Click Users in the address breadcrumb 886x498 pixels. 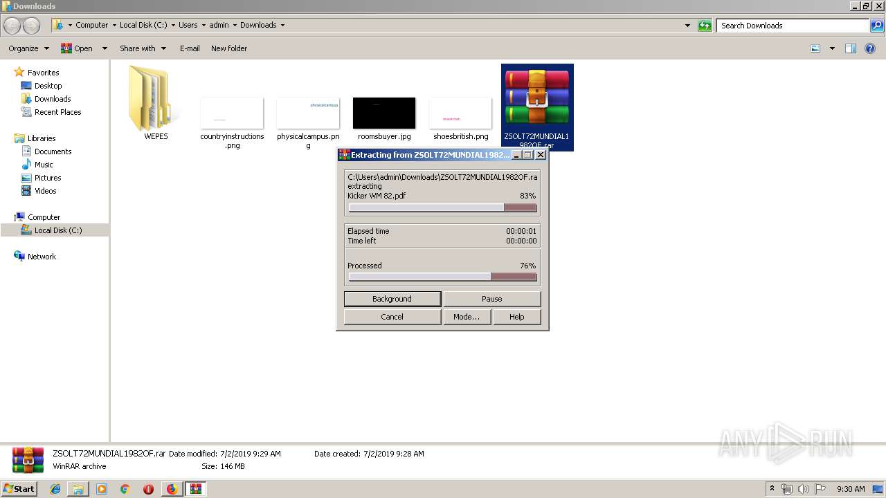(x=188, y=25)
